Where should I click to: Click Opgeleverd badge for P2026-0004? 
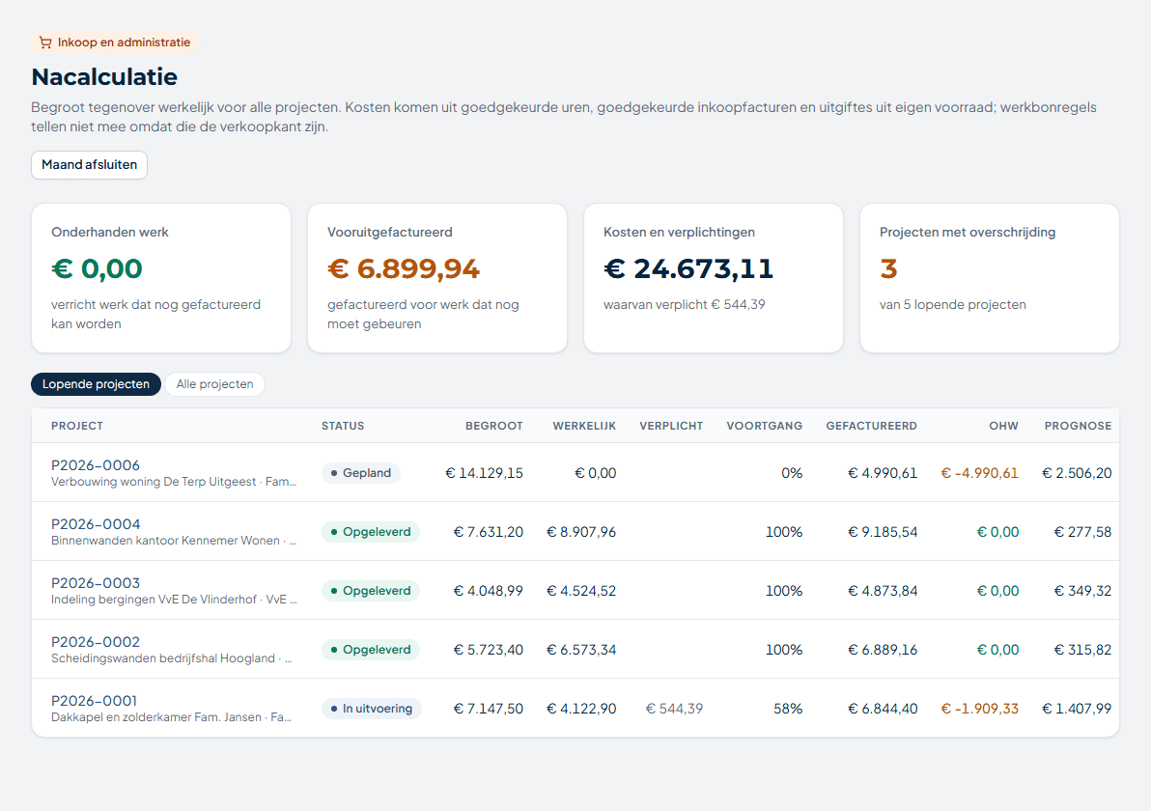pos(371,531)
